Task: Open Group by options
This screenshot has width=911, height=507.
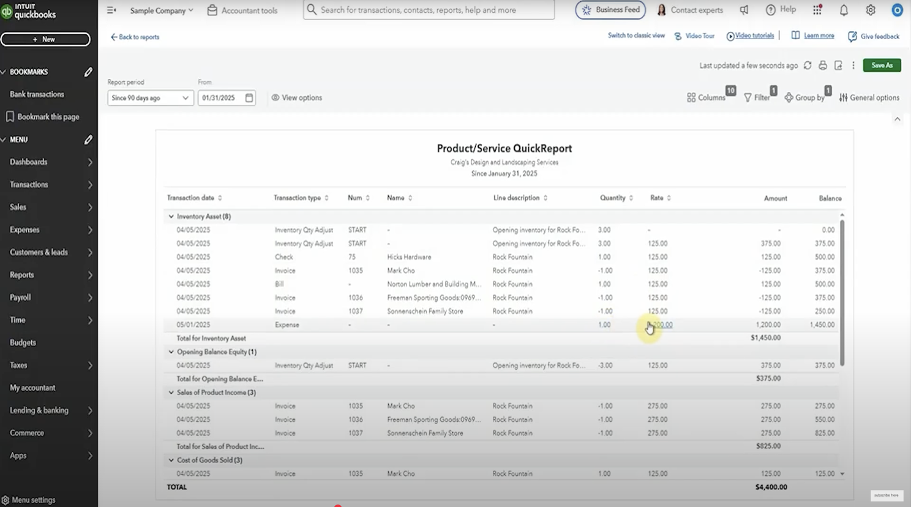Action: pyautogui.click(x=804, y=97)
